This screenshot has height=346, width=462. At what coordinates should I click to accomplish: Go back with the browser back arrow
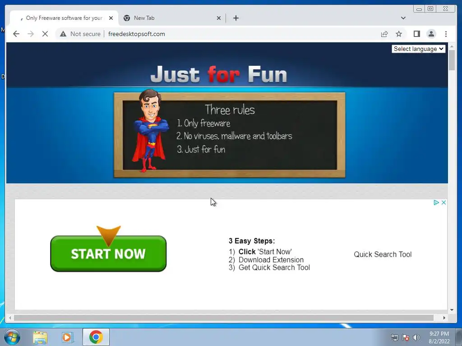(16, 34)
